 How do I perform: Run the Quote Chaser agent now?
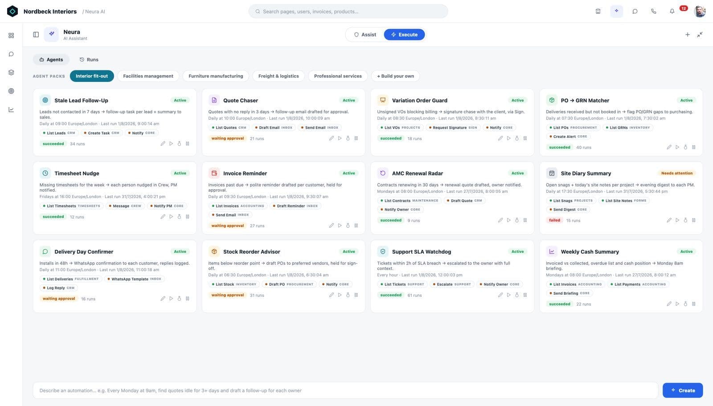tap(340, 138)
